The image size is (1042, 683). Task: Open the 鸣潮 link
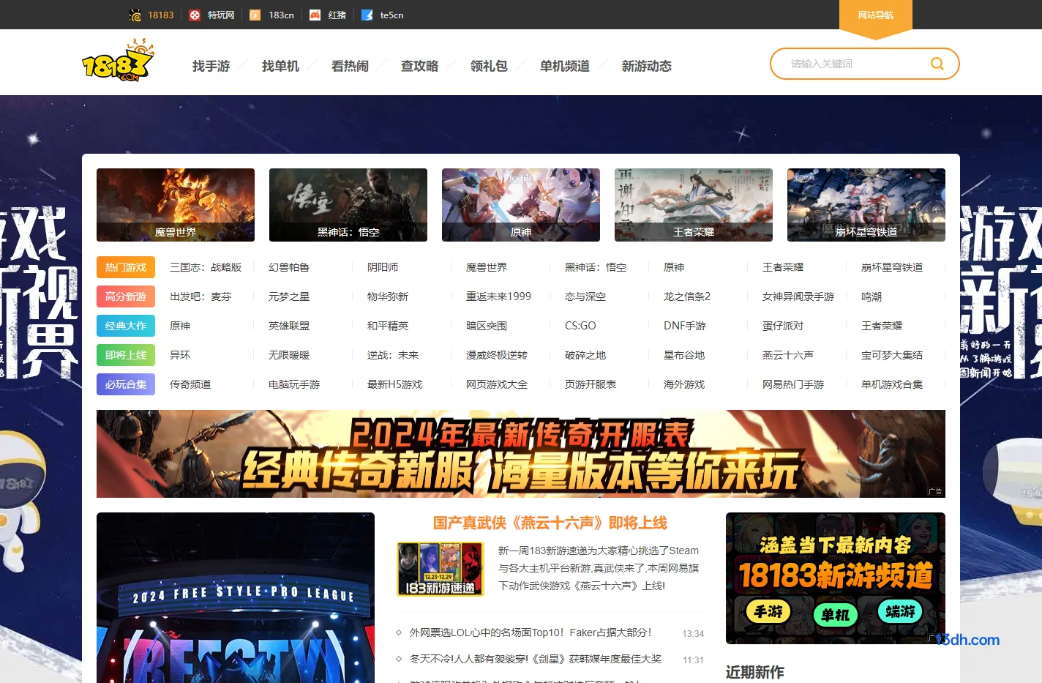click(x=872, y=296)
